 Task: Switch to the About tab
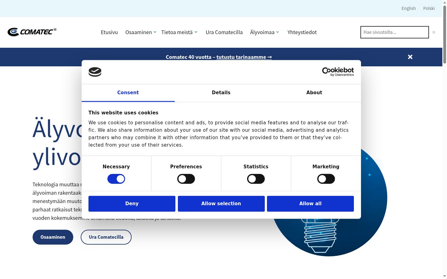pyautogui.click(x=314, y=93)
